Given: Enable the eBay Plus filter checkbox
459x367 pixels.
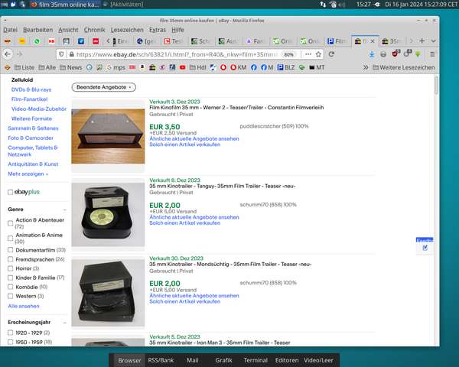Looking at the screenshot, I should click(x=11, y=192).
